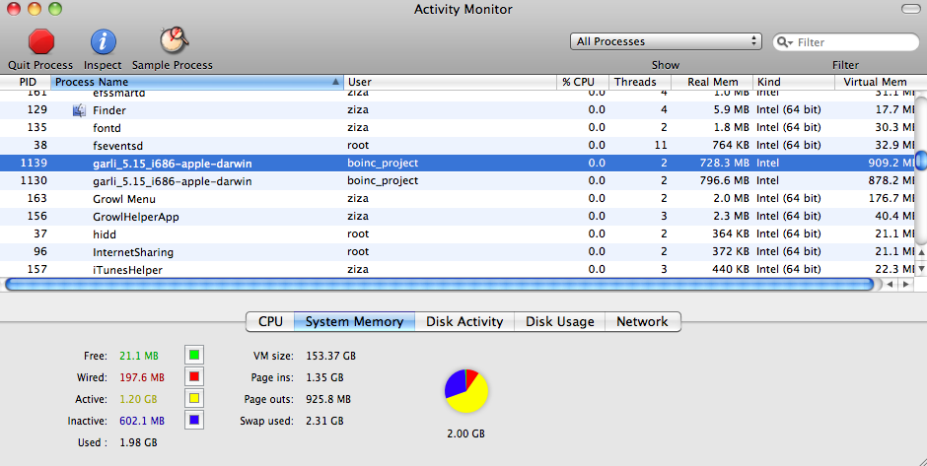Sort by % CPU column header
The height and width of the screenshot is (466, 927).
(583, 82)
